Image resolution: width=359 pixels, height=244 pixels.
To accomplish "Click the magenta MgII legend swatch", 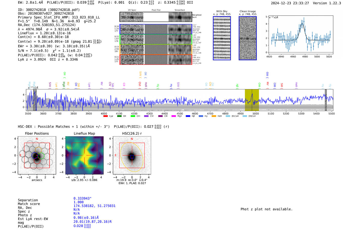I will 174,116.
